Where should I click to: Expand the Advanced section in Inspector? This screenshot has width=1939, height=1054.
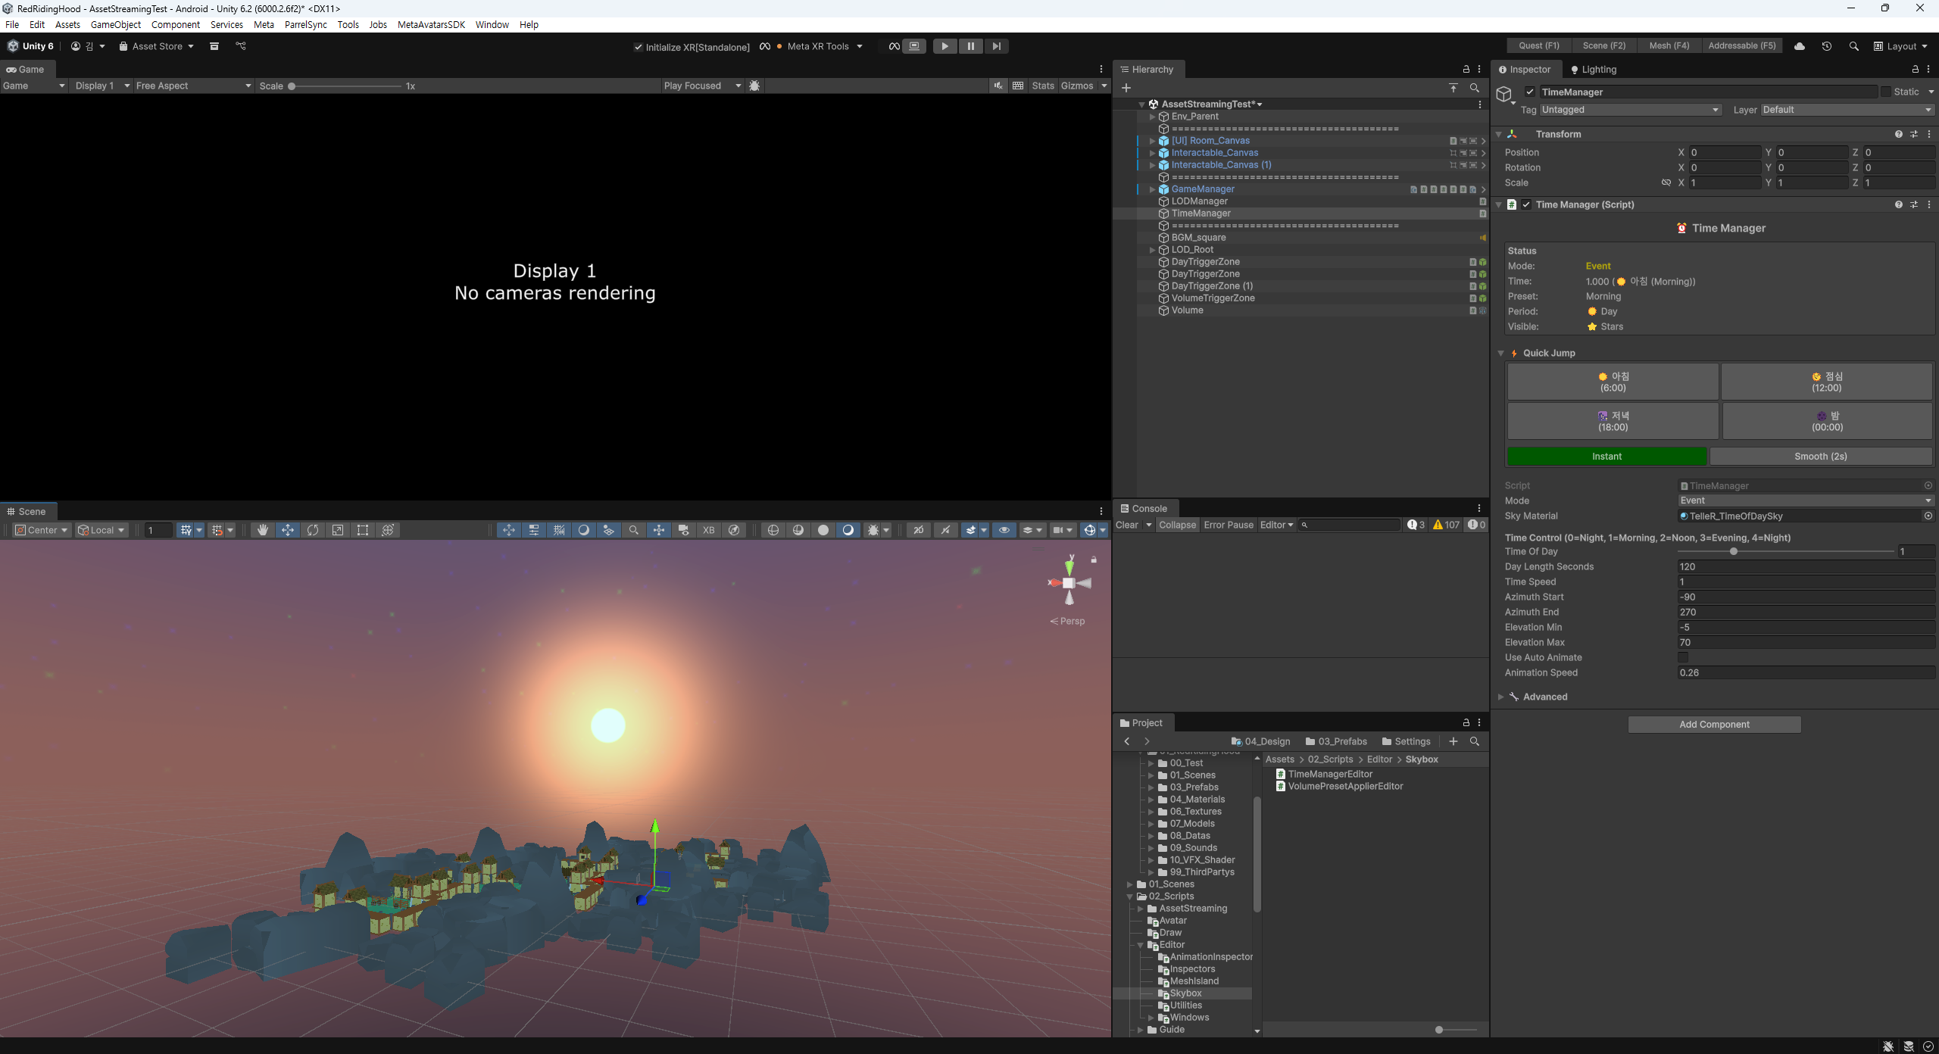(1500, 697)
